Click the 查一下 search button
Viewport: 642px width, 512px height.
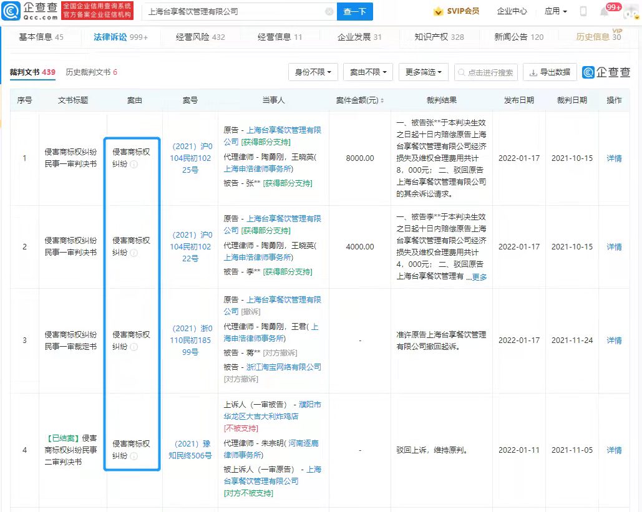point(354,11)
